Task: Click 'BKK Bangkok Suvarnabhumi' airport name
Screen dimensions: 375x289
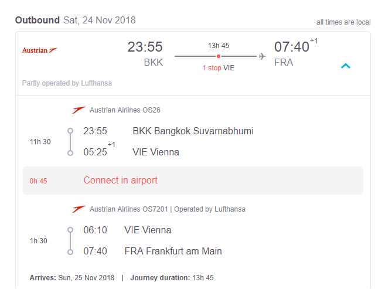Action: coord(193,131)
